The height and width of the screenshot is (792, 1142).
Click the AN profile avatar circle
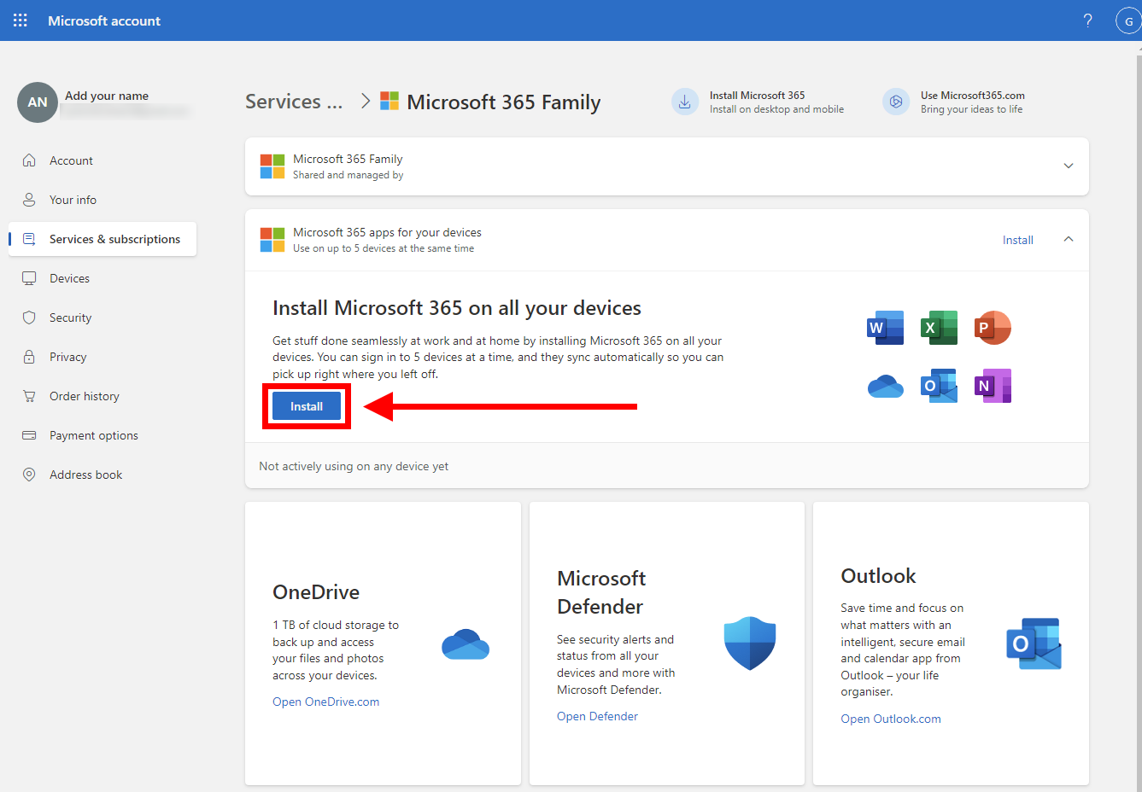point(38,102)
